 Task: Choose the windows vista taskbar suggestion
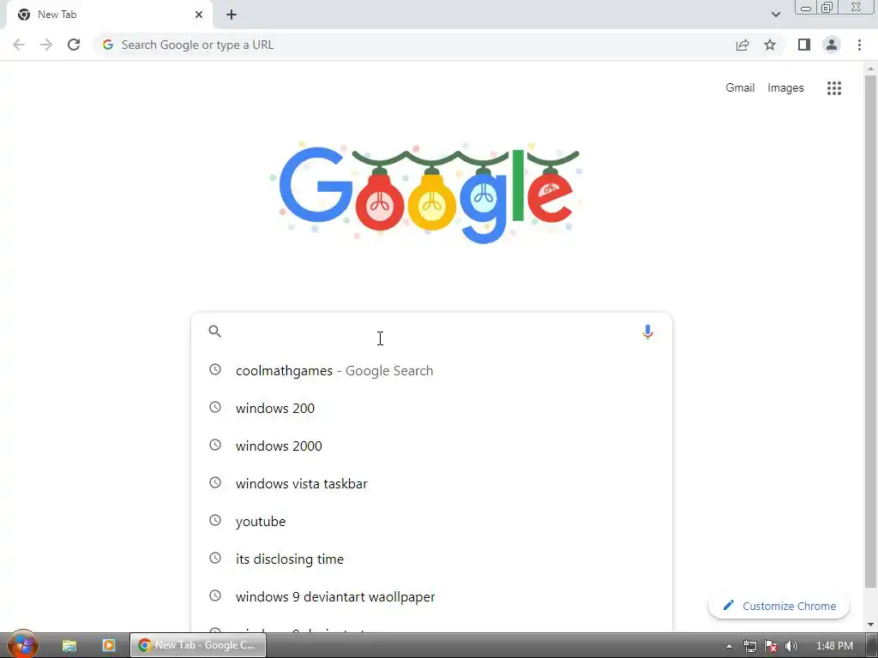pos(431,483)
